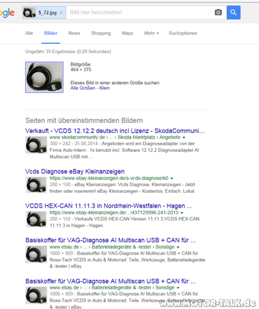Click the 'Ungefähr 39 Ergebnisse' result count
Image resolution: width=259 pixels, height=309 pixels.
[x=68, y=51]
